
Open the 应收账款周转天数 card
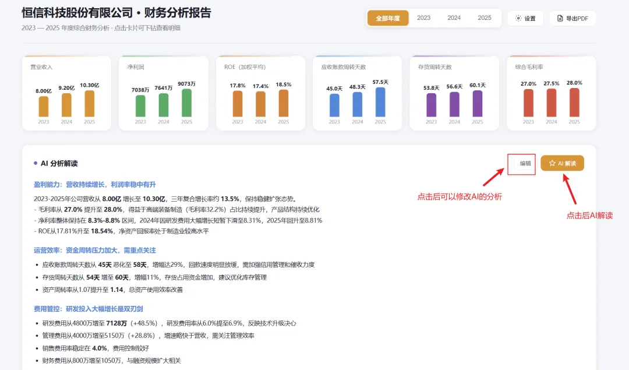pos(358,93)
